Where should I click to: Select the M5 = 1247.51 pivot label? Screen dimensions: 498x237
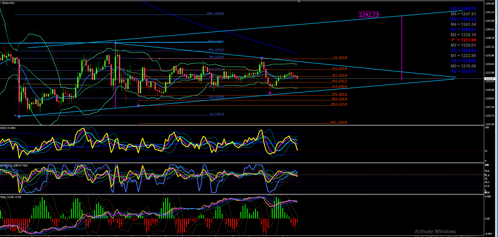[463, 14]
